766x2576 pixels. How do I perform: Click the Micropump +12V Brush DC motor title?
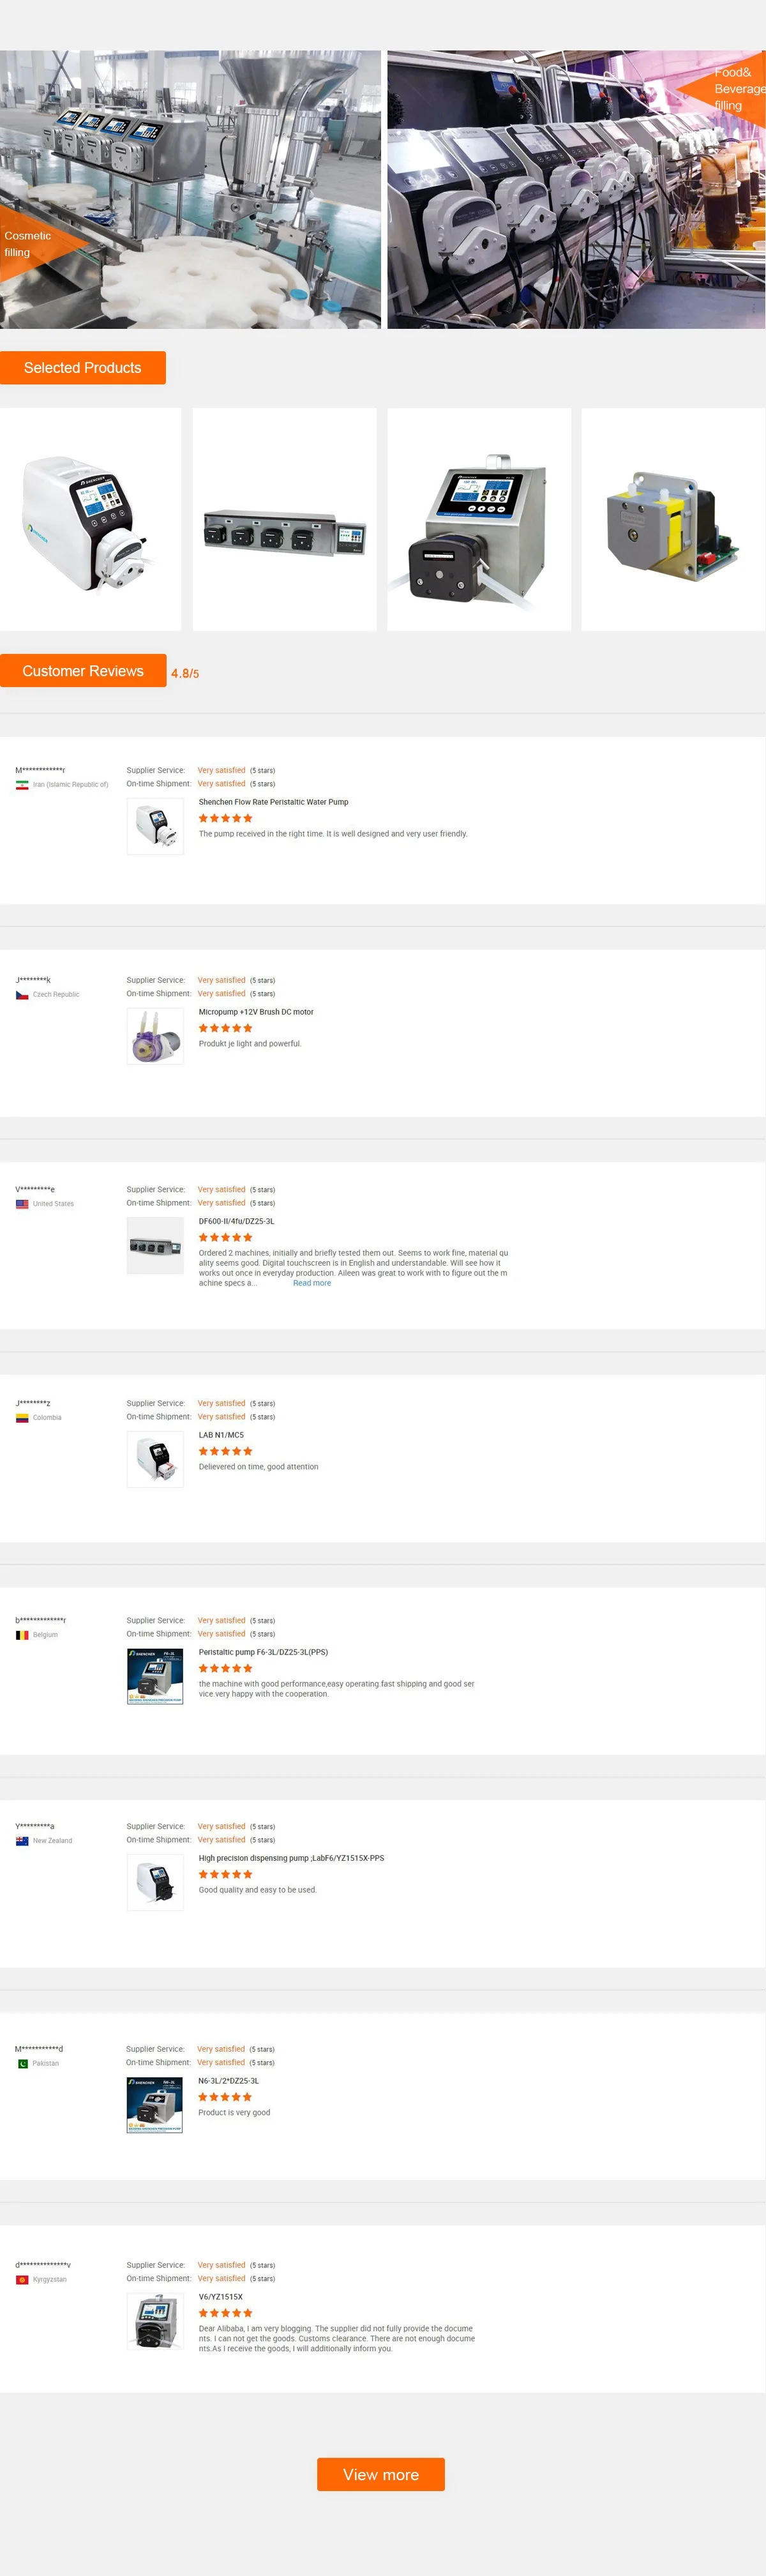click(256, 1012)
